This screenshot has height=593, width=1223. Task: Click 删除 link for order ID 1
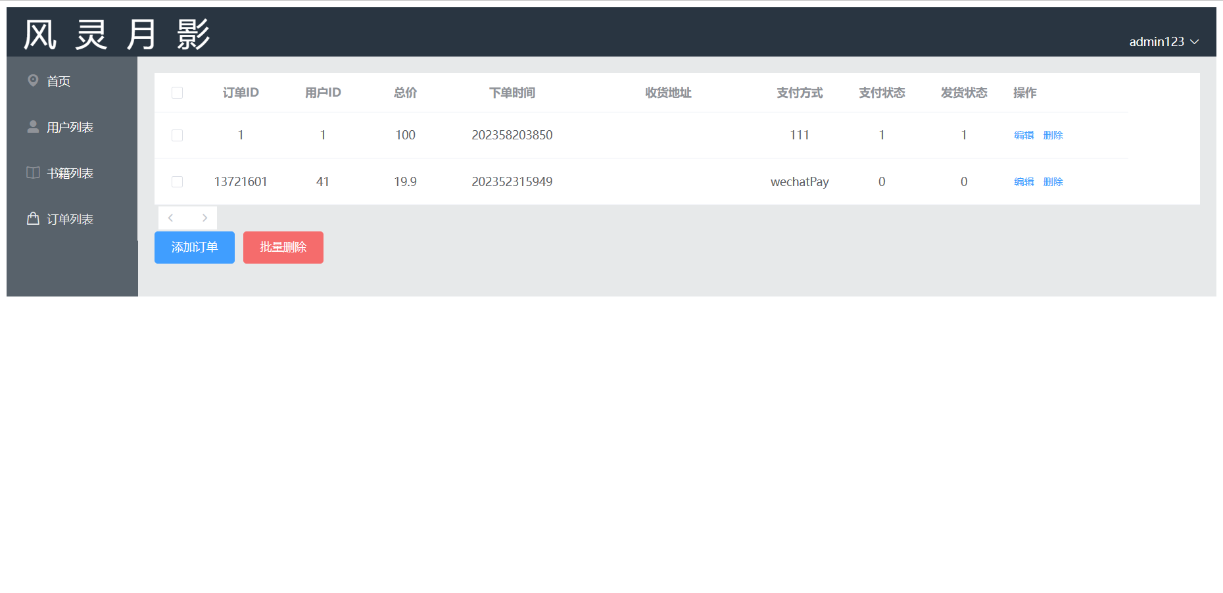click(1053, 135)
